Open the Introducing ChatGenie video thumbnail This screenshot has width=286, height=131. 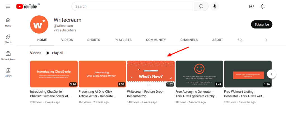pyautogui.click(x=54, y=74)
